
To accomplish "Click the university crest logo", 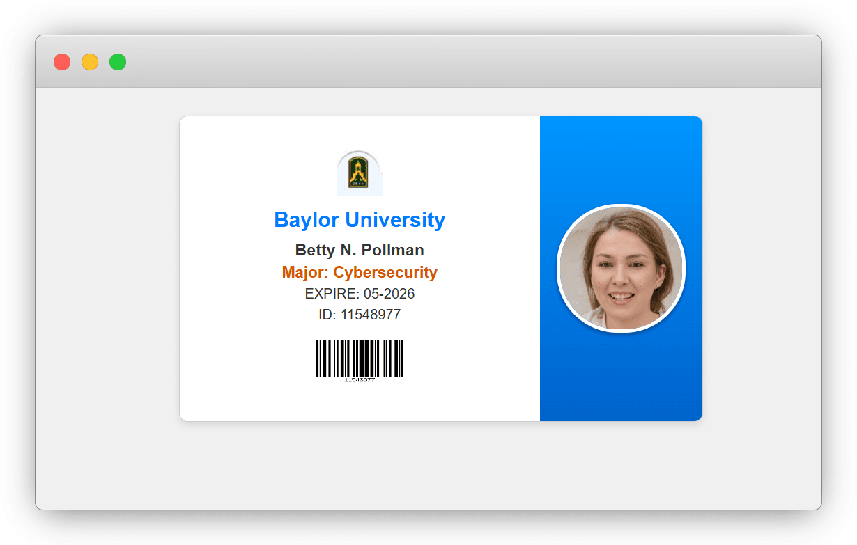I will coord(359,173).
